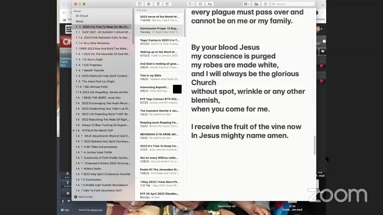The image size is (383, 215).
Task: Open the Bill Johnson Faith folder
Action: click(102, 87)
